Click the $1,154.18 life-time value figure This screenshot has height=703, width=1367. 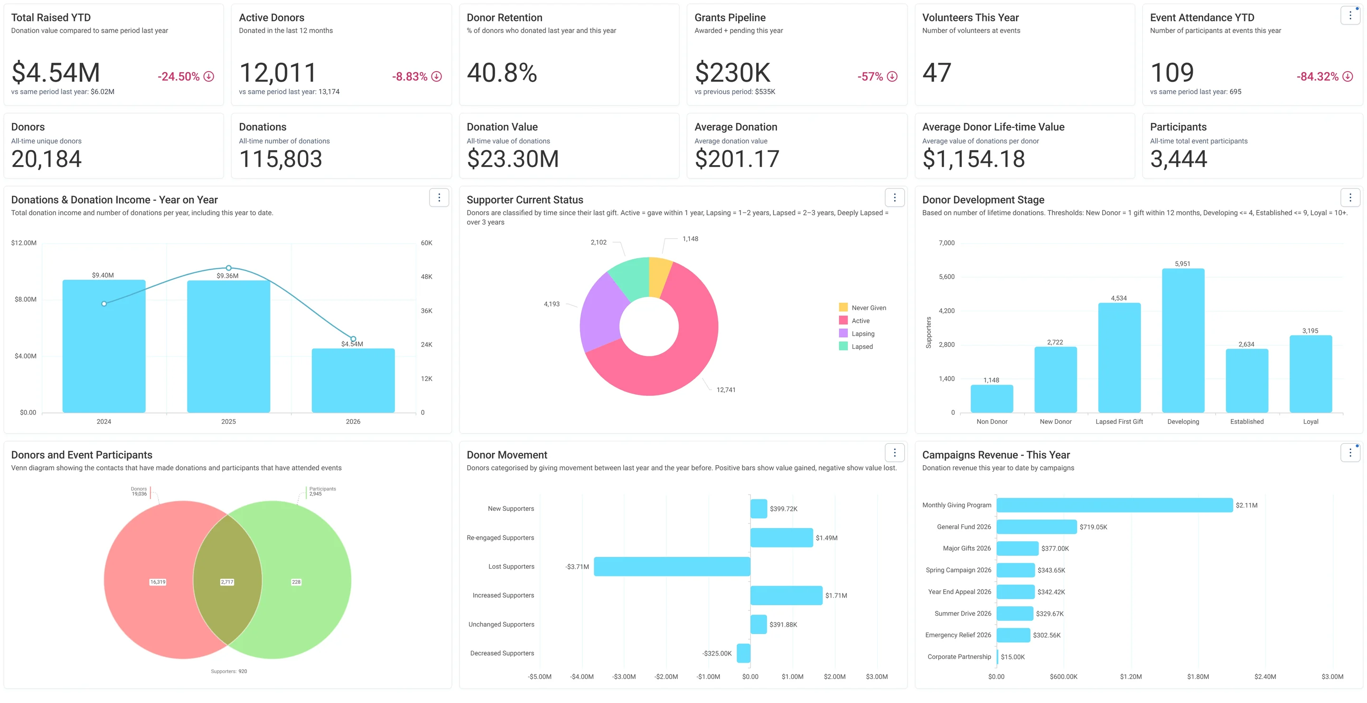(x=974, y=159)
